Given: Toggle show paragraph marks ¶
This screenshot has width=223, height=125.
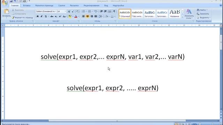Looking at the screenshot, I should (x=114, y=11).
